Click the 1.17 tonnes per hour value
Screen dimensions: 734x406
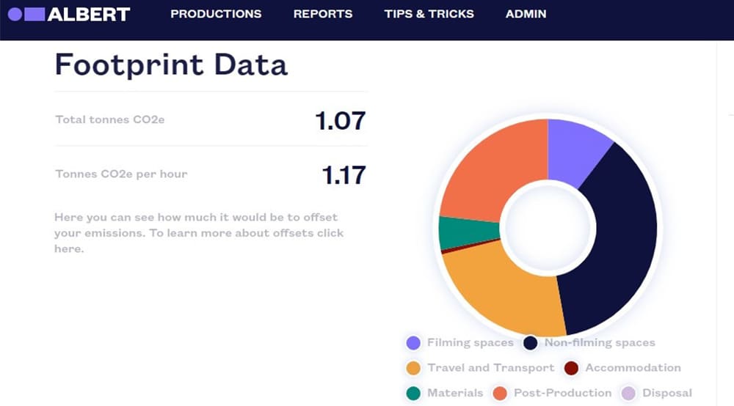344,175
